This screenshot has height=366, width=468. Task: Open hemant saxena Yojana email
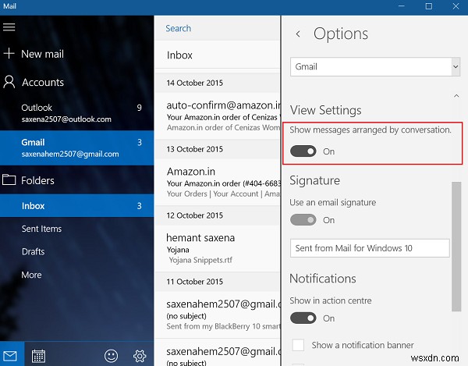point(218,249)
